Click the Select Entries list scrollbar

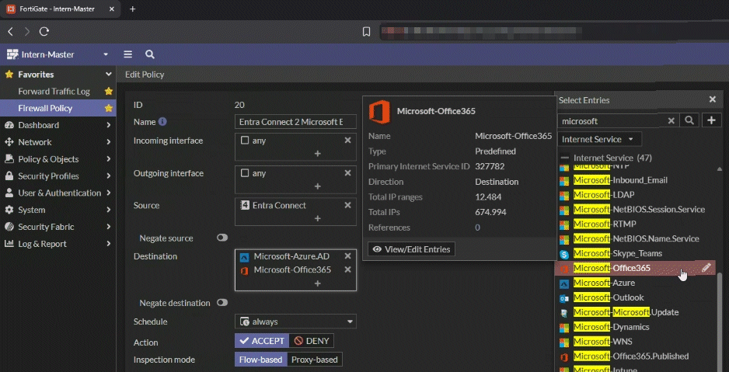coord(720,321)
